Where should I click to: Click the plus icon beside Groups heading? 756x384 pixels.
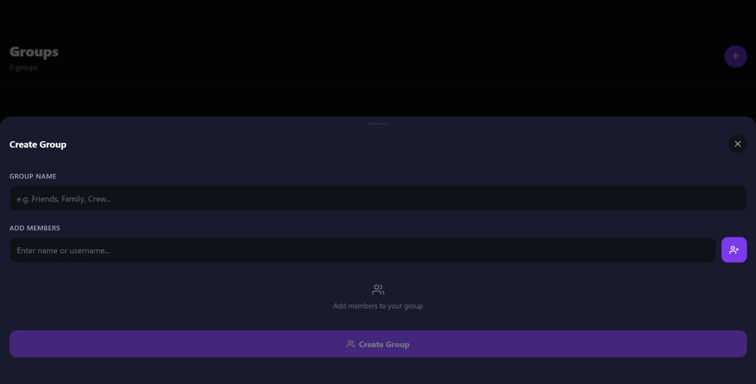735,56
